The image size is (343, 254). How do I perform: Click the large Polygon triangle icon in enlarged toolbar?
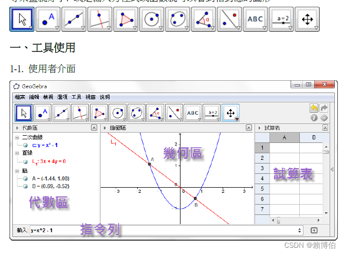coord(126,19)
